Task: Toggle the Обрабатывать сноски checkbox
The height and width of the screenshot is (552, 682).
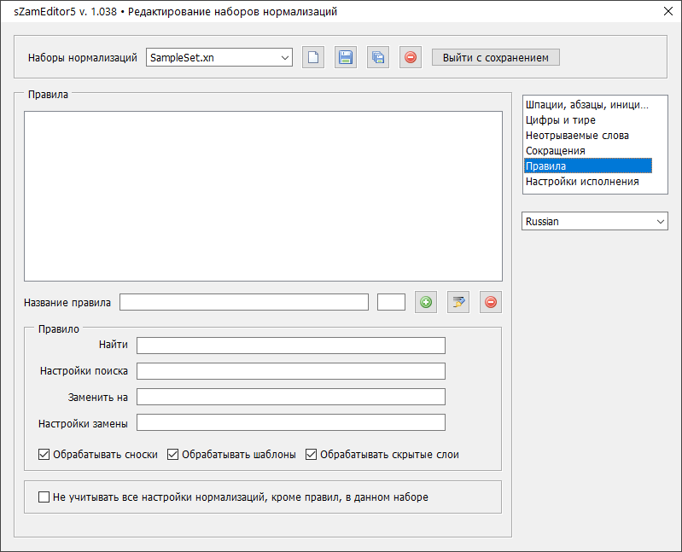Action: tap(44, 455)
